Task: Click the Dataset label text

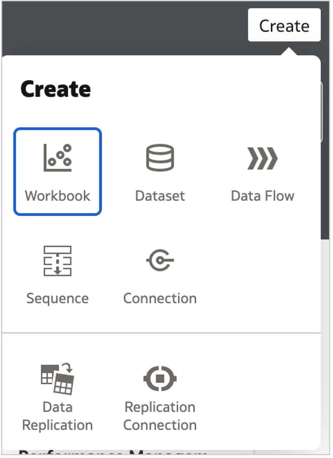Action: (x=160, y=196)
